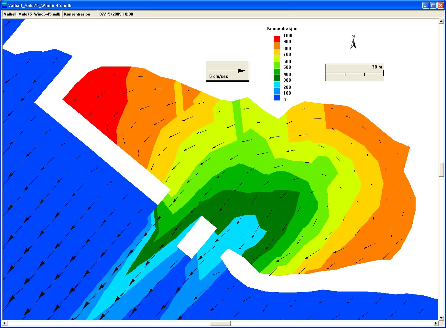Click the vertical scrollbar thumb

(x=441, y=170)
